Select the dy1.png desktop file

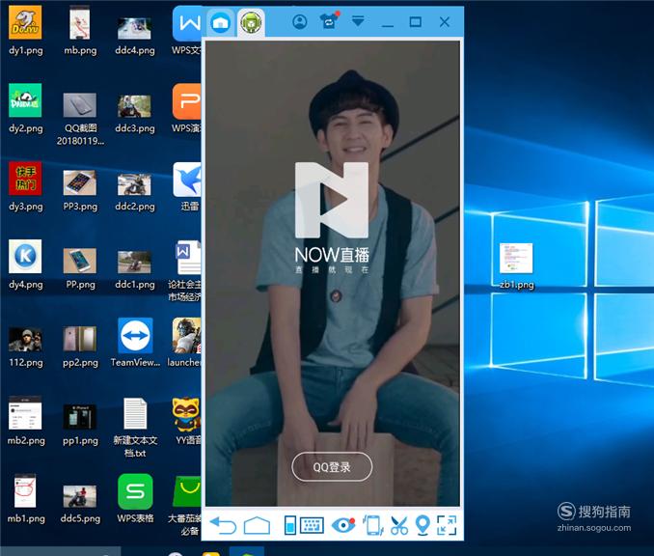pyautogui.click(x=25, y=31)
